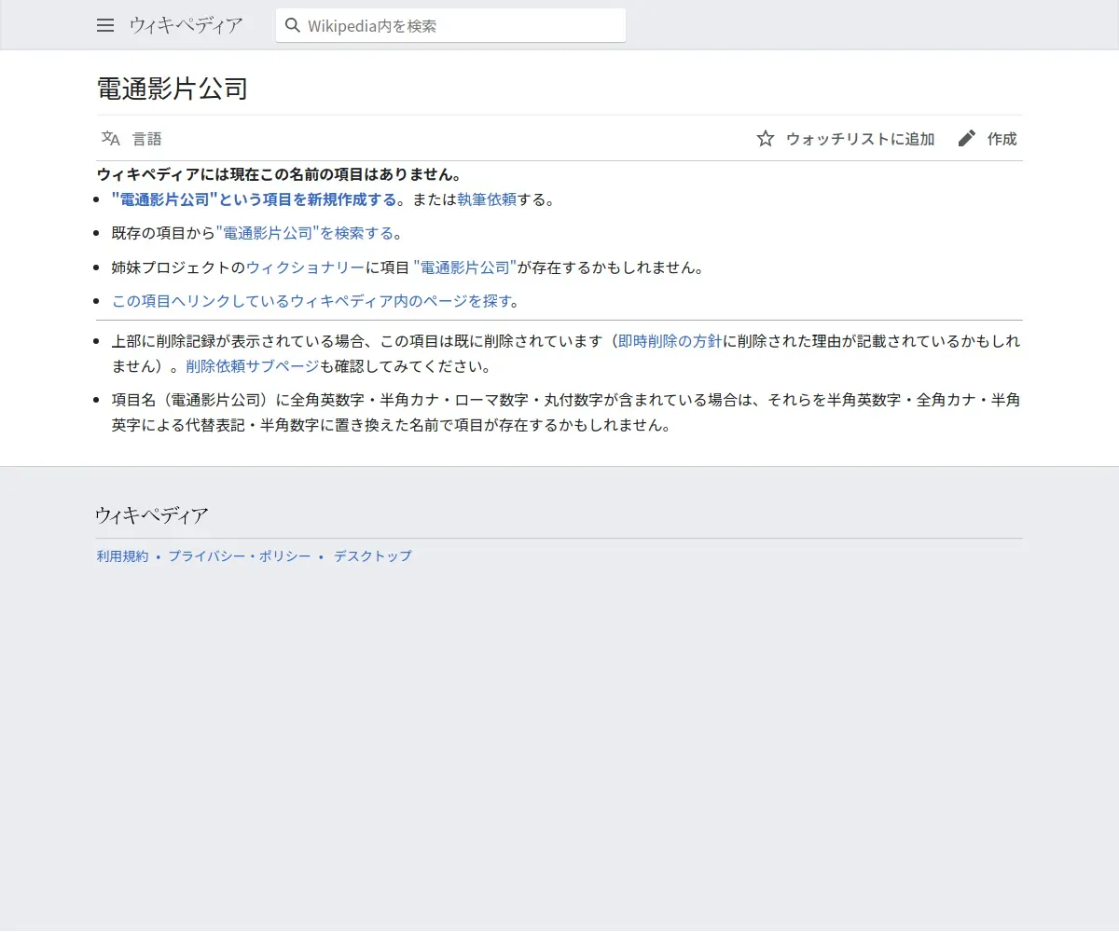
Task: Open 即時削除の方針 link
Action: coord(670,341)
